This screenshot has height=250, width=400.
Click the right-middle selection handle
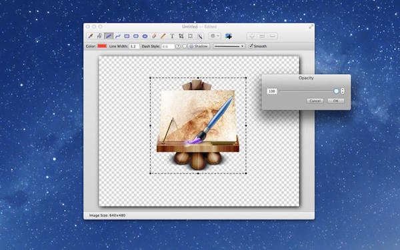tap(246, 125)
